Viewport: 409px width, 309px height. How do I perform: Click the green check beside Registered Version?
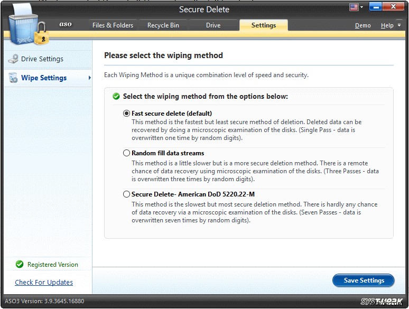point(20,265)
